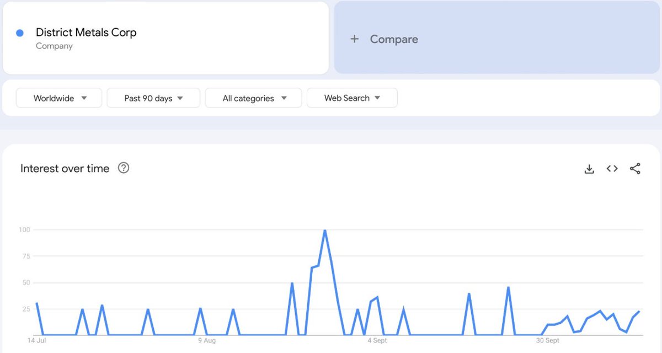Click the 25 y-axis label
662x353 pixels.
(25, 309)
